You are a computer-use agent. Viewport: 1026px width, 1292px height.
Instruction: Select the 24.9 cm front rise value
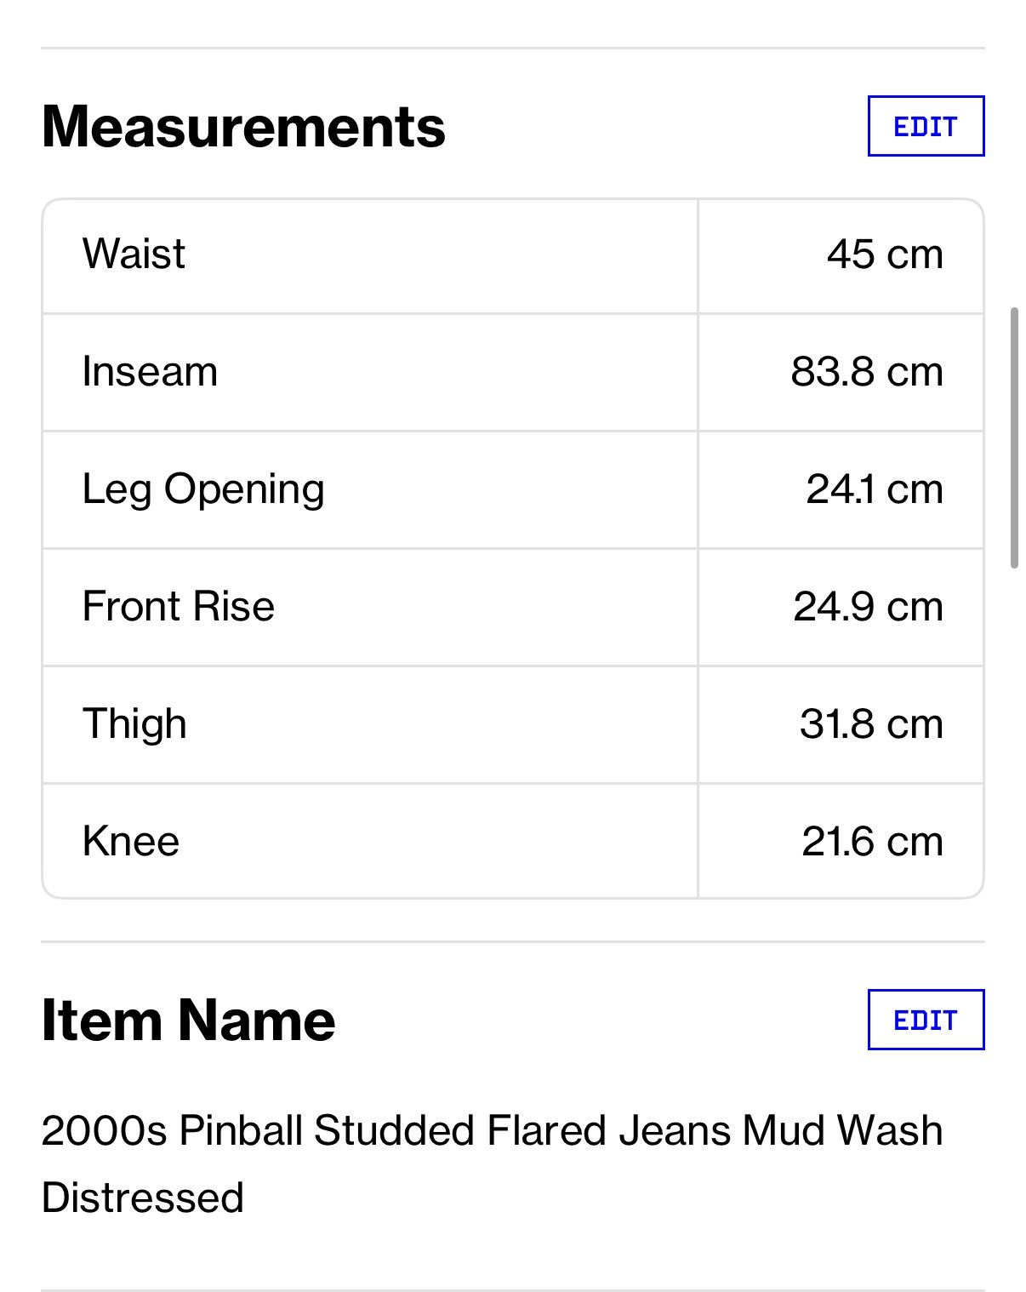tap(869, 607)
